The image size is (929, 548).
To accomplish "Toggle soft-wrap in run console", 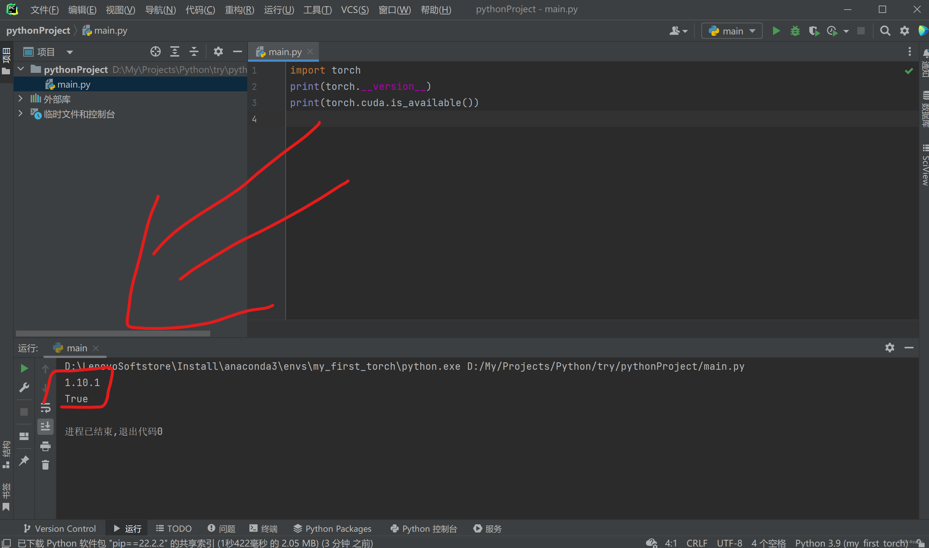I will coord(45,408).
